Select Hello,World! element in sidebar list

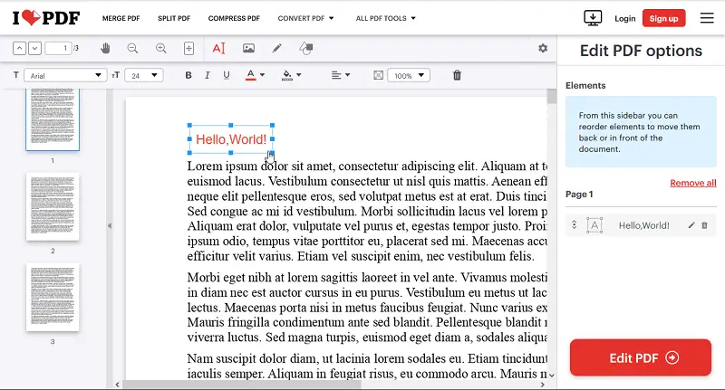pyautogui.click(x=641, y=225)
